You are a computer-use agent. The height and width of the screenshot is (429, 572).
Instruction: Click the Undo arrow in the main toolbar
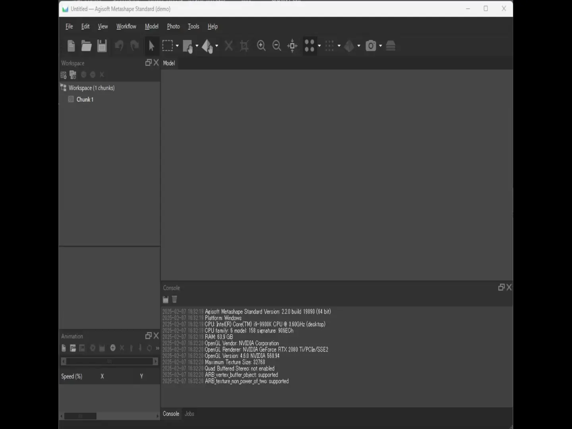119,46
